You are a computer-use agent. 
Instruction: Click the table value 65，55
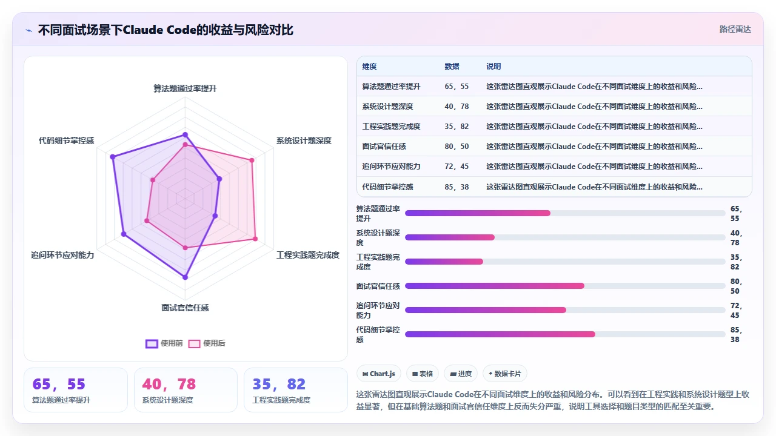[x=457, y=86]
